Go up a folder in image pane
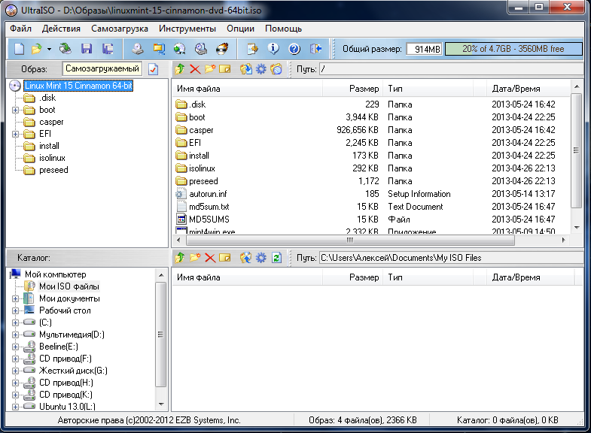This screenshot has width=591, height=433. [180, 69]
